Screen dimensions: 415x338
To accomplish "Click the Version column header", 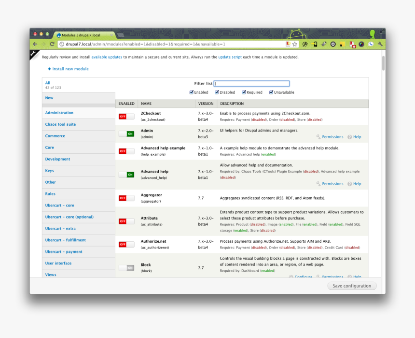I will point(206,103).
